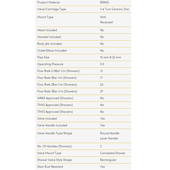This screenshot has width=170, height=170.
Task: Click the Body Jets Included label
Action: pyautogui.click(x=49, y=44)
